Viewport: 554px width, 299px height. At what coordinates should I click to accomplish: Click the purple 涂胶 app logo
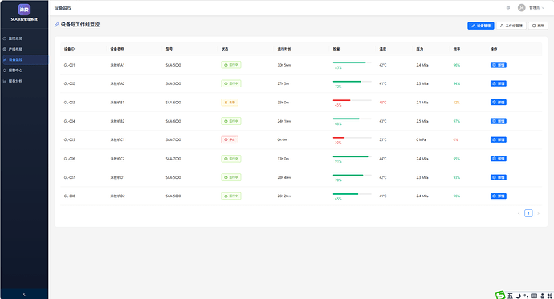(24, 10)
